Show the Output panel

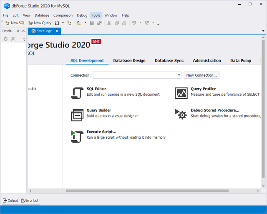10,200
